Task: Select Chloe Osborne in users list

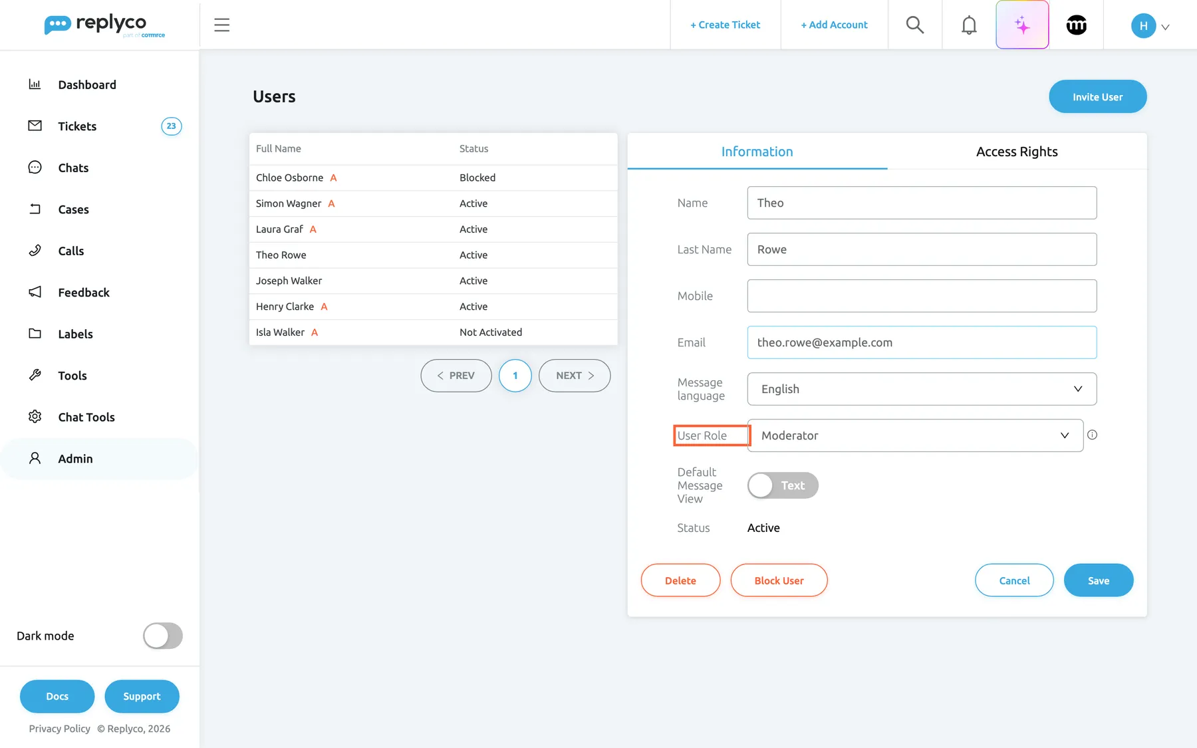Action: pyautogui.click(x=433, y=178)
